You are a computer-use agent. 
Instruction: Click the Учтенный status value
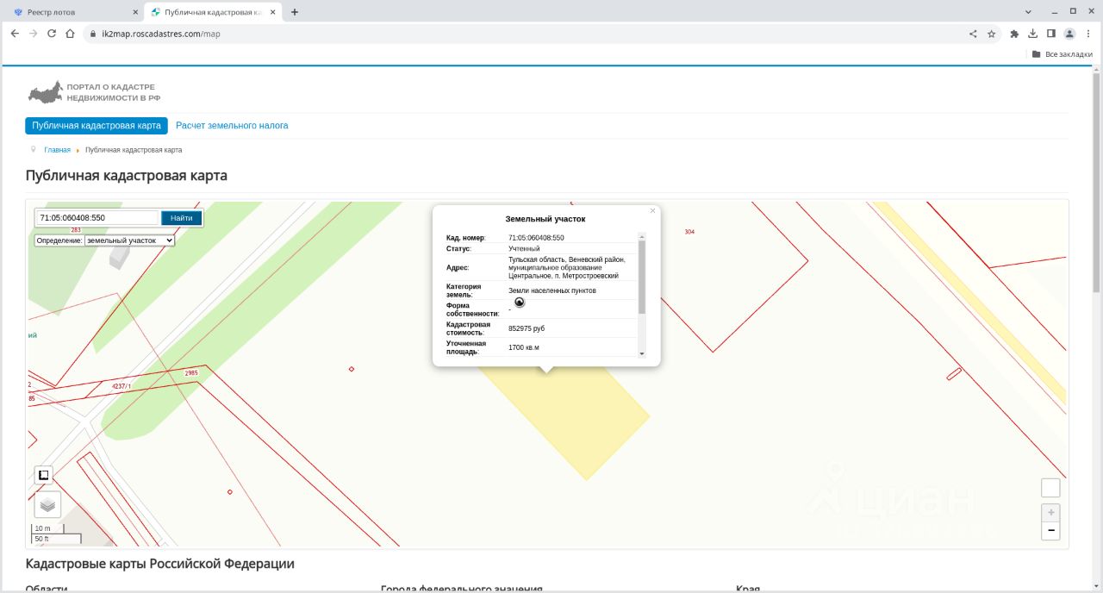click(524, 248)
